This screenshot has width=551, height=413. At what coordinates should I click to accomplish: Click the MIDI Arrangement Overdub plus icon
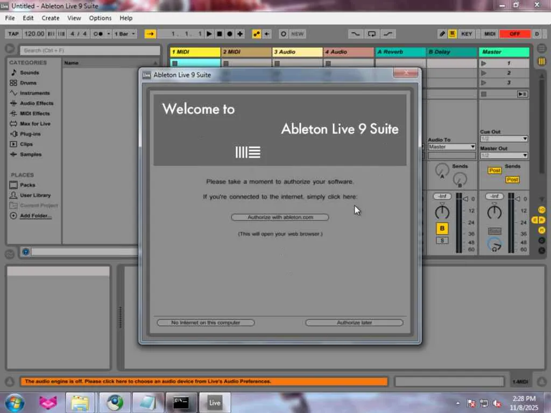coord(240,34)
